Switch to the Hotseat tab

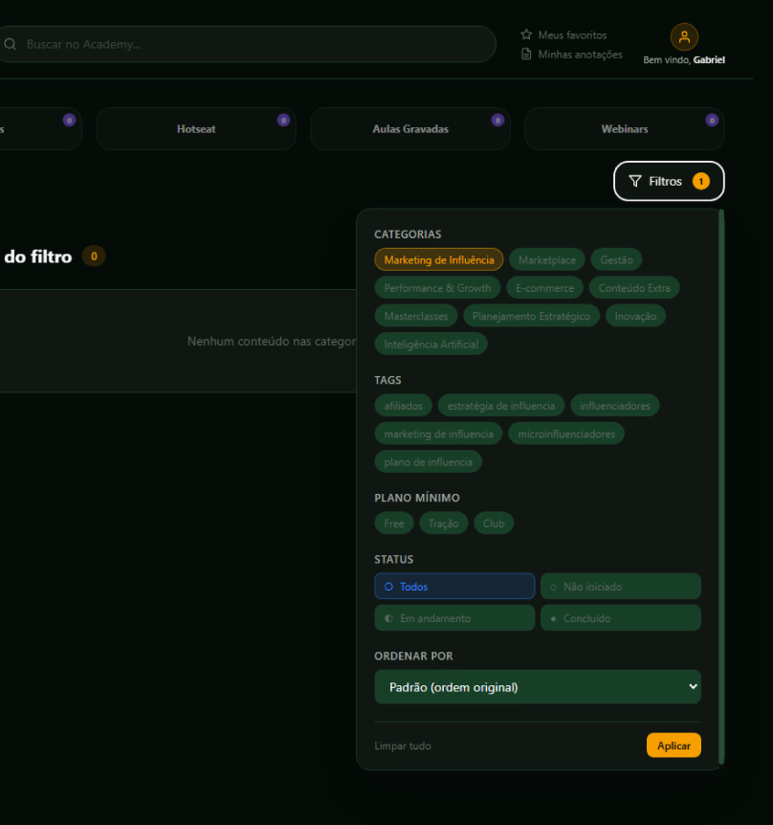(196, 129)
